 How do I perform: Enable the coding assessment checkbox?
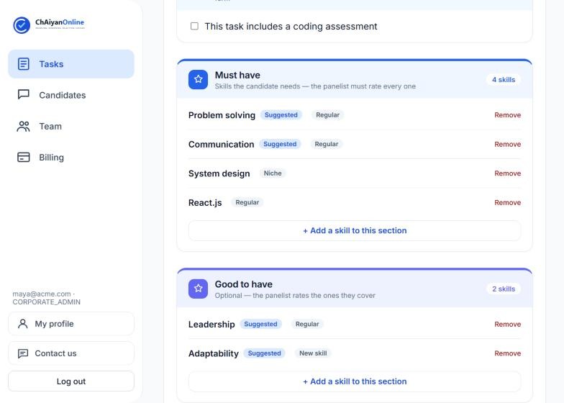(x=194, y=26)
